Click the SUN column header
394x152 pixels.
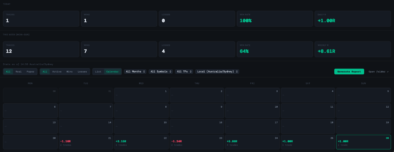[x=363, y=83]
